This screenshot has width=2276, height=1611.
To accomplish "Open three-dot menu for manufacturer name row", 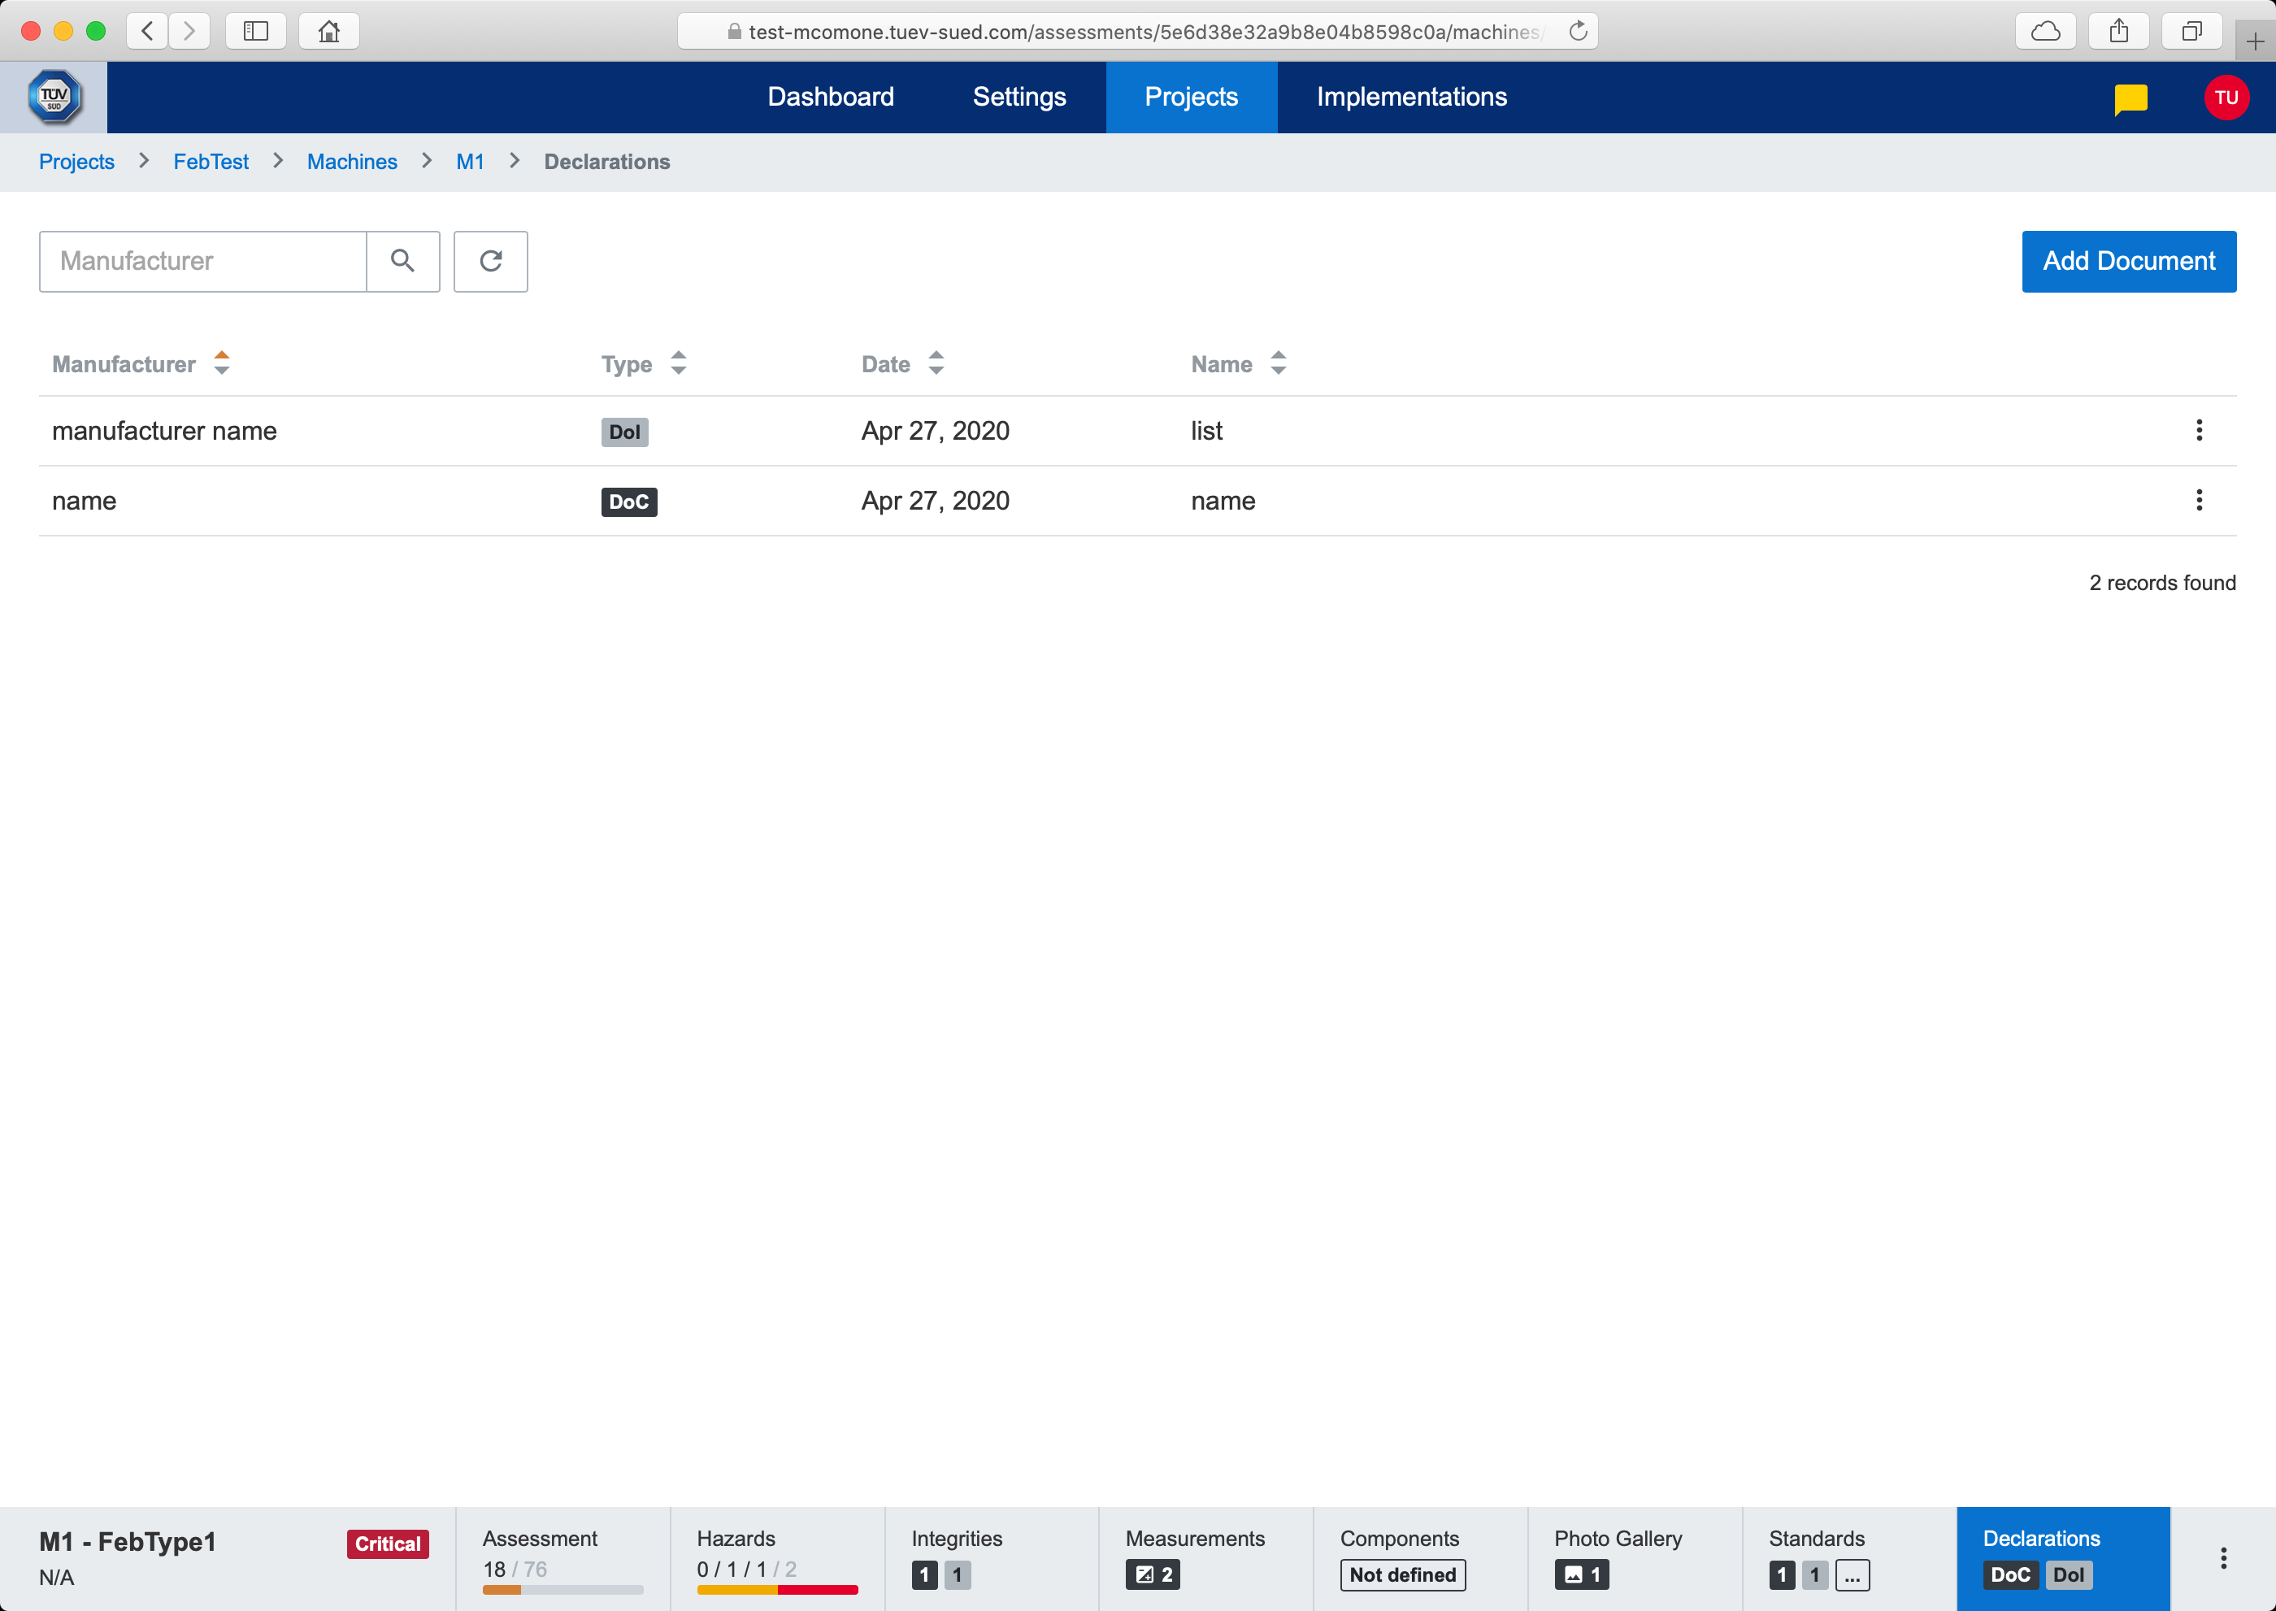I will (2199, 429).
